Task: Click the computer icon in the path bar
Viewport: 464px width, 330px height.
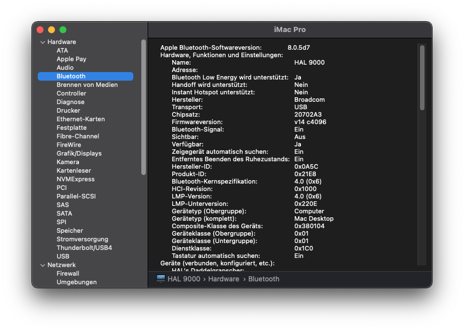Action: coord(161,279)
